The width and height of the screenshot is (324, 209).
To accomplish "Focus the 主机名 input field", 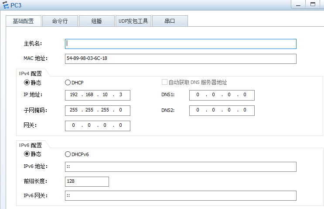I will coord(181,44).
